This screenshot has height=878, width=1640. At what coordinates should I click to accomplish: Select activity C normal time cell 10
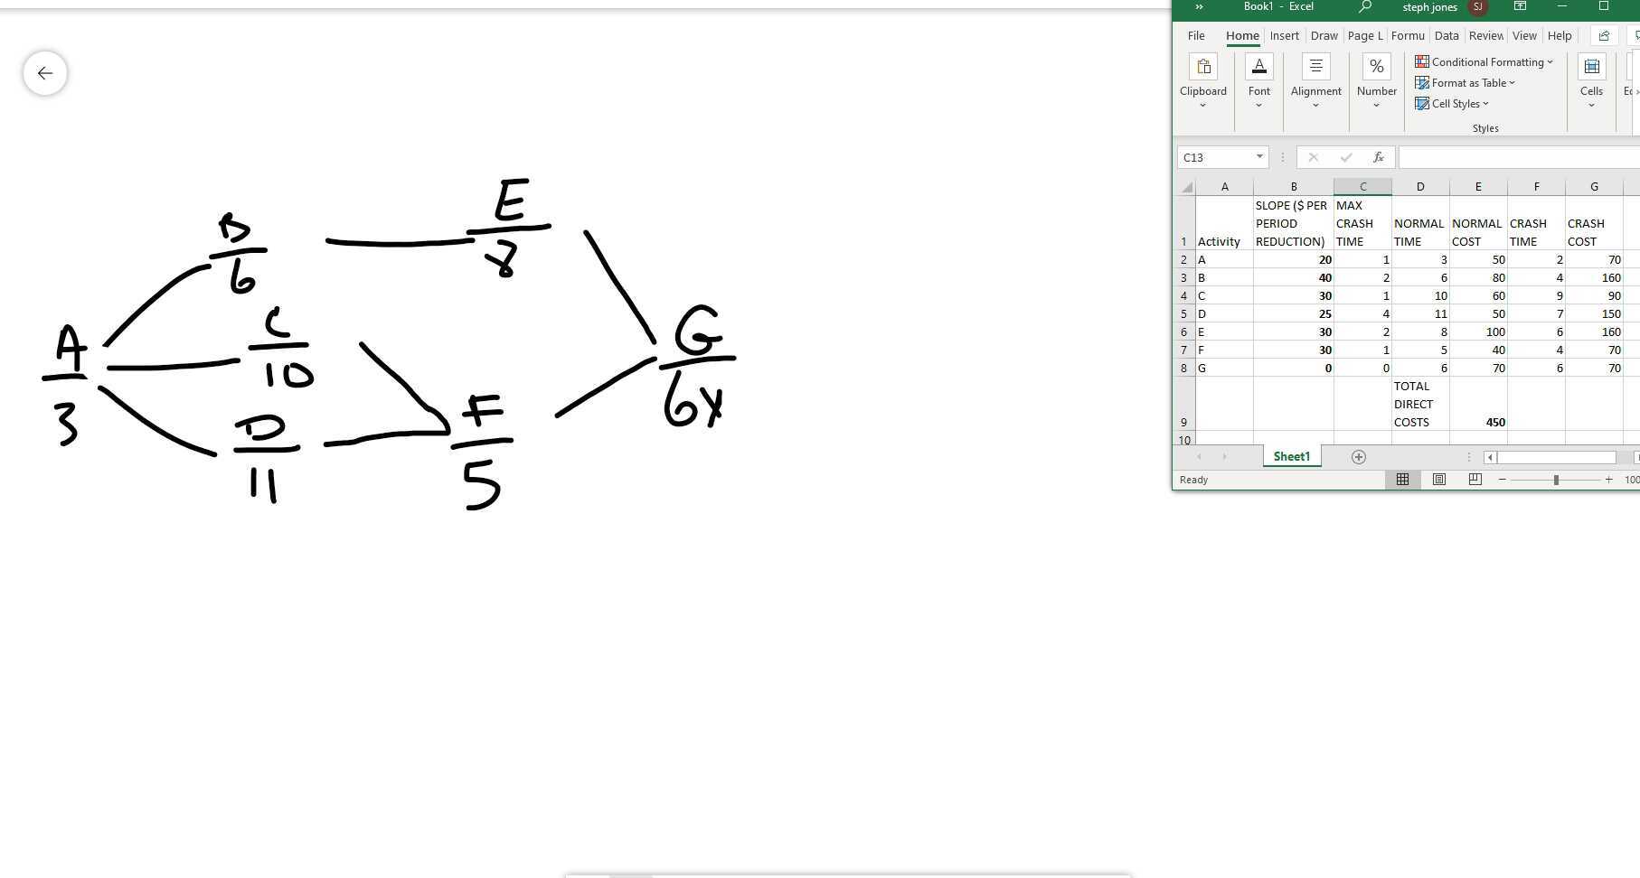[x=1420, y=296]
